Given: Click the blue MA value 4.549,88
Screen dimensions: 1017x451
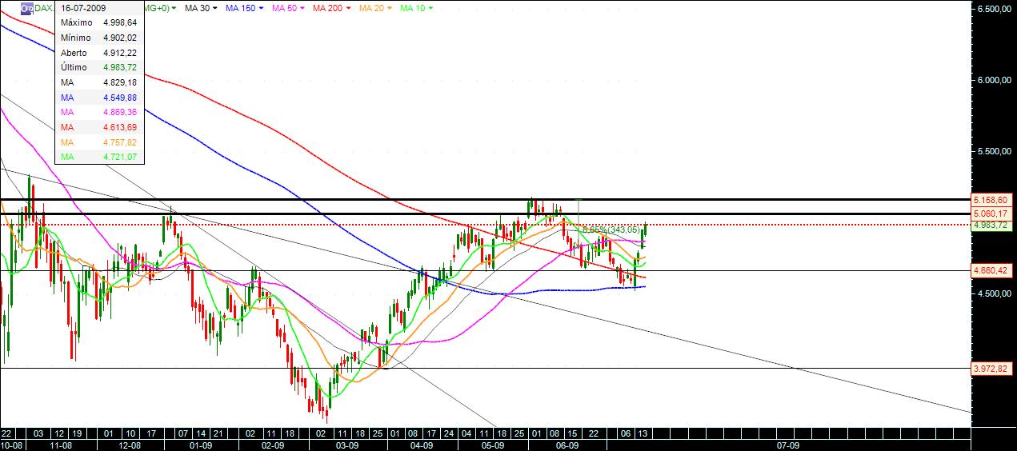Looking at the screenshot, I should [120, 98].
